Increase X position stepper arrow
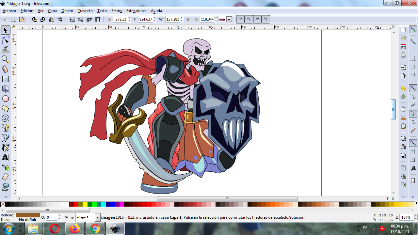 [129, 18]
